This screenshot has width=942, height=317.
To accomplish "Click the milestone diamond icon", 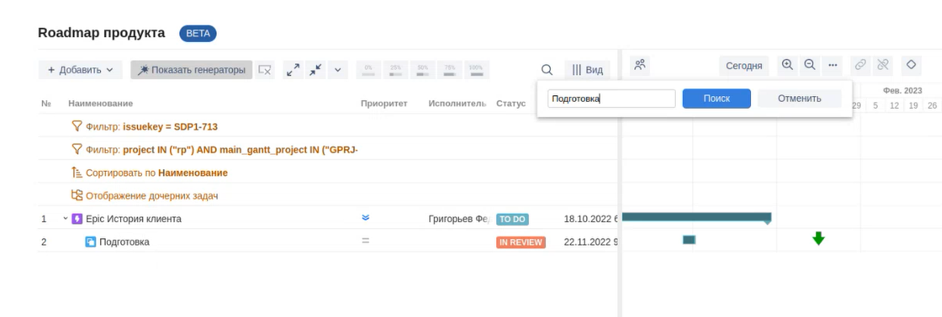I will click(911, 65).
